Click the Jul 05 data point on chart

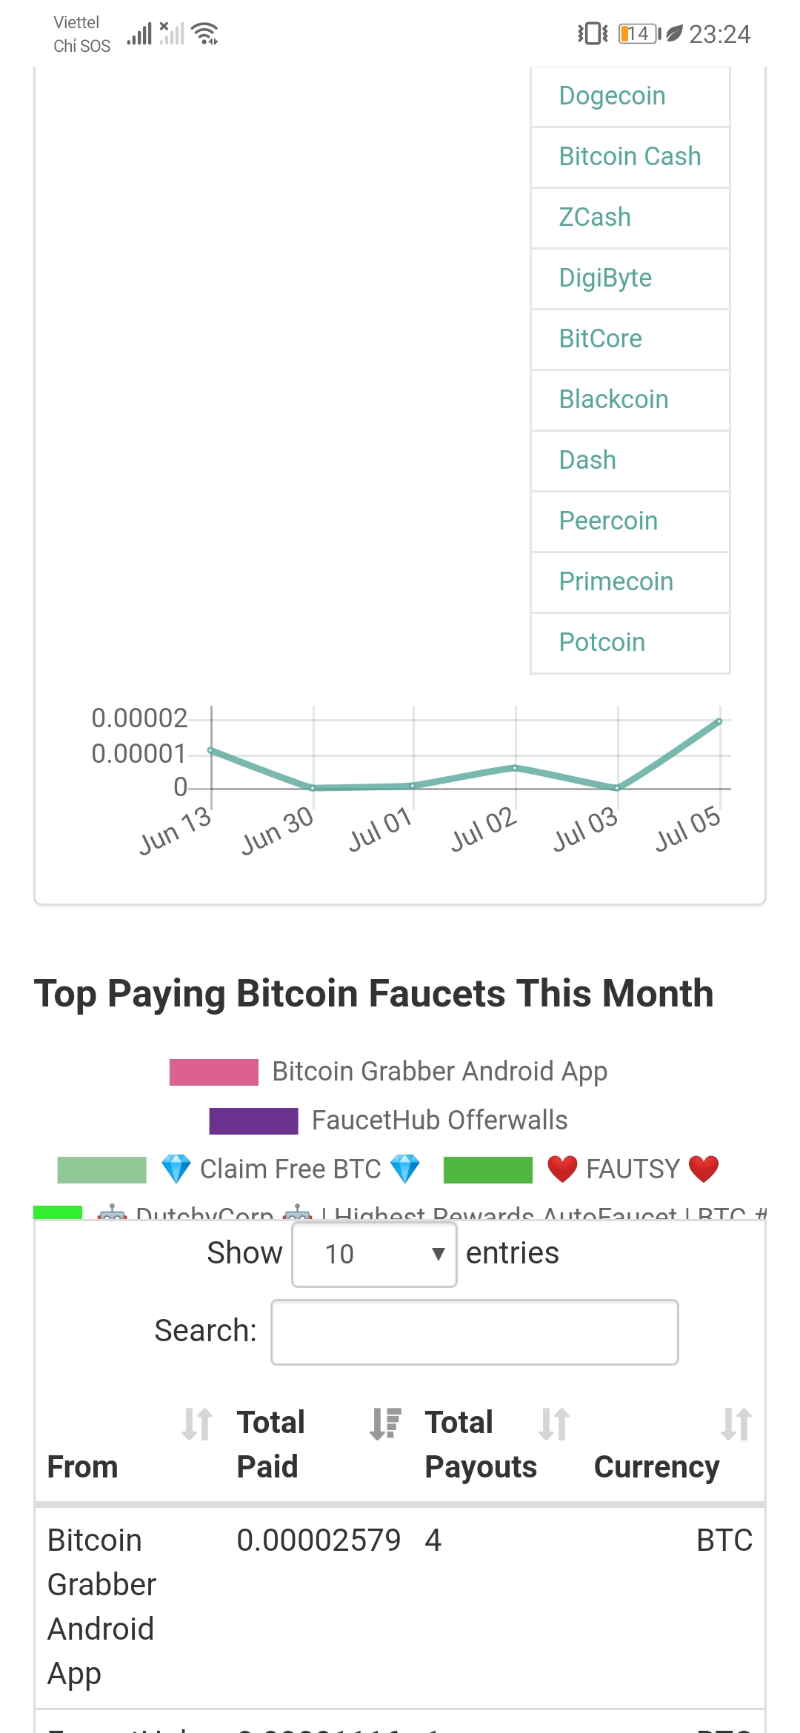[x=719, y=721]
